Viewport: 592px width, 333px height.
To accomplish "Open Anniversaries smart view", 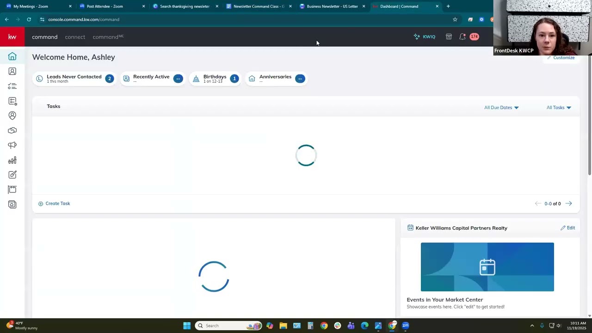I will coord(277,79).
